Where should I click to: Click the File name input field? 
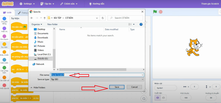point(97,75)
